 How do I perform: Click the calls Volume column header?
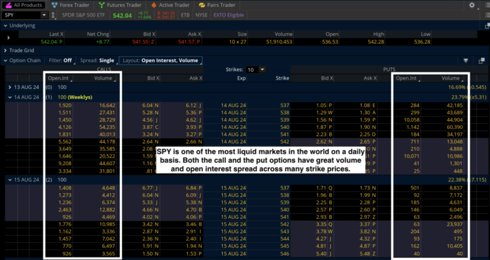(103, 78)
